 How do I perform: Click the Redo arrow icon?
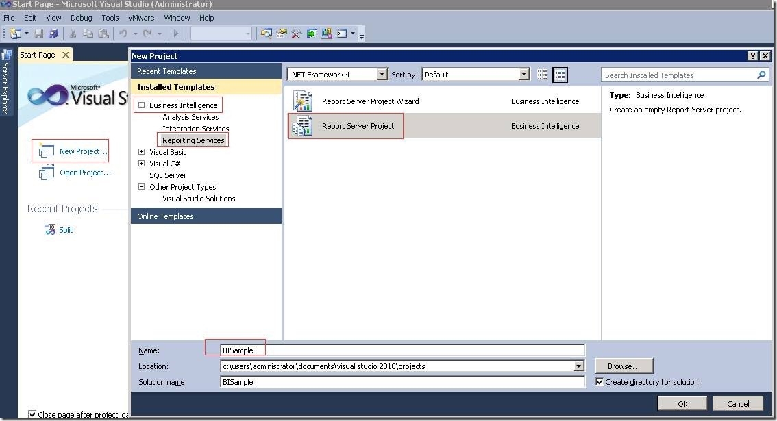click(x=147, y=34)
